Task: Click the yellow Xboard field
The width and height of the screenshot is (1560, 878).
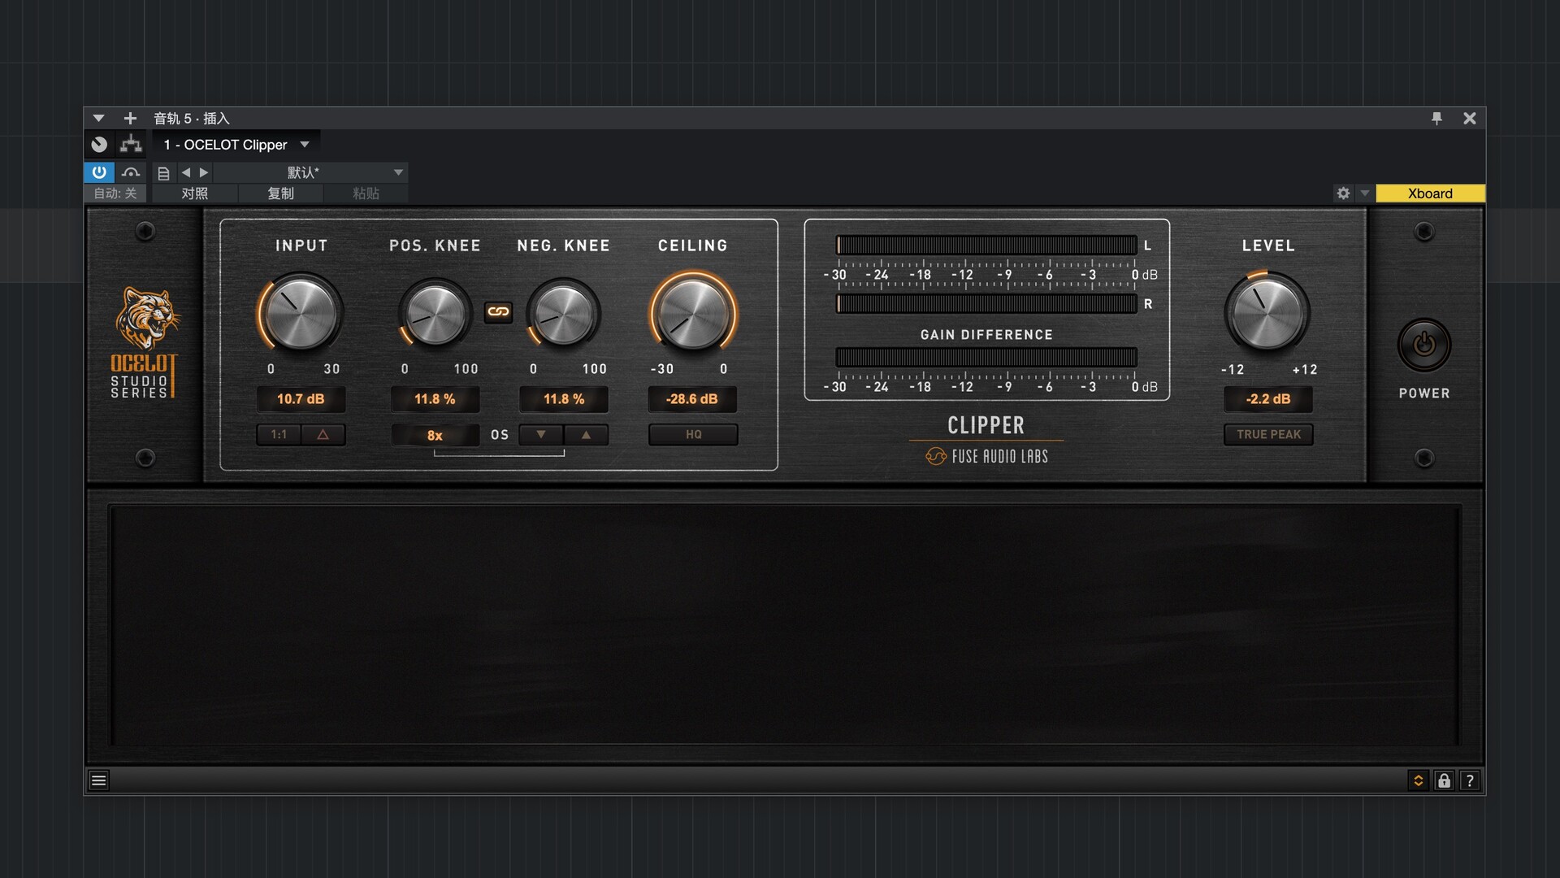Action: click(x=1430, y=193)
